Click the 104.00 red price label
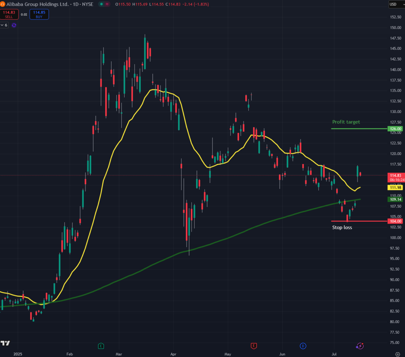 [396, 221]
